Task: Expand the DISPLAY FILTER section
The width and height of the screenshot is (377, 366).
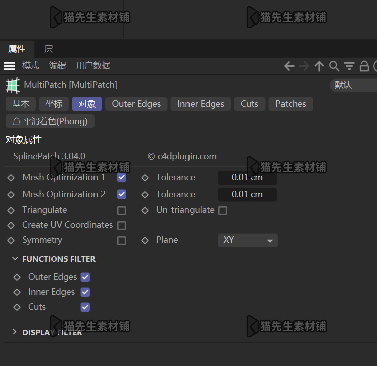Action: tap(15, 332)
